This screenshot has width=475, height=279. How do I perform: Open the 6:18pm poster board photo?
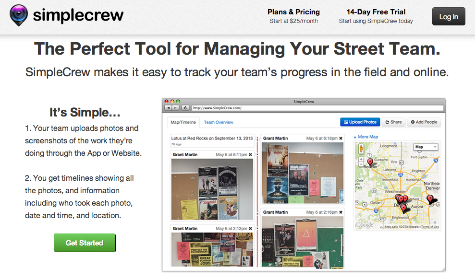click(303, 173)
